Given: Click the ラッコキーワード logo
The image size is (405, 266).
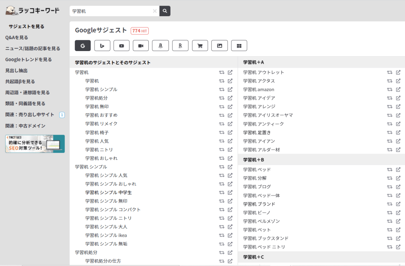Looking at the screenshot, I should click(32, 10).
